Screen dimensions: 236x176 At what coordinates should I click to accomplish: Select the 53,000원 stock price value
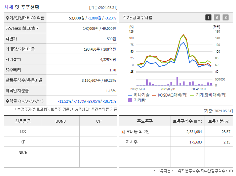point(76,18)
